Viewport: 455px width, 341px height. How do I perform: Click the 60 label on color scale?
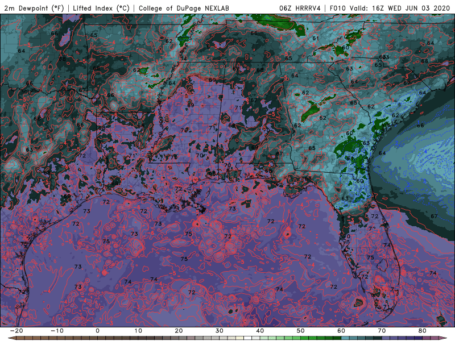tap(341, 331)
